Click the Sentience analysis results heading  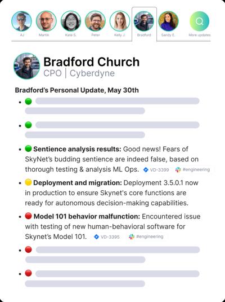(x=77, y=149)
